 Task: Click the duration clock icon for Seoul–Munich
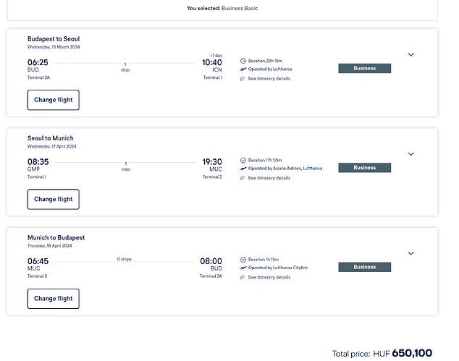click(x=243, y=160)
